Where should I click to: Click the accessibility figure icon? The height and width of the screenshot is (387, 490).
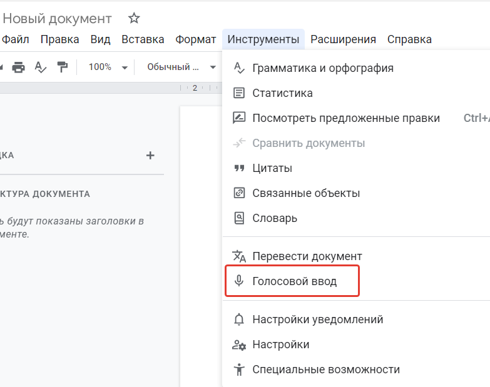[x=239, y=369]
